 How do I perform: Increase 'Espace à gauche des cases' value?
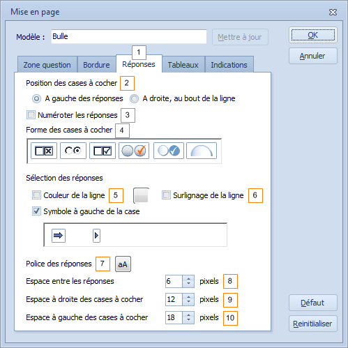pyautogui.click(x=188, y=315)
